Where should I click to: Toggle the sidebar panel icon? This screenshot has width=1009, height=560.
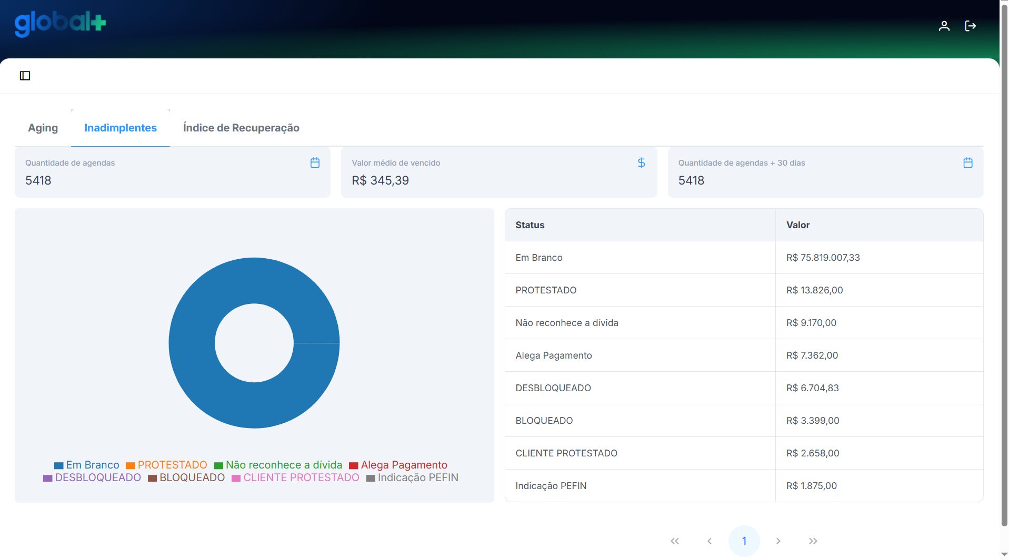[25, 76]
